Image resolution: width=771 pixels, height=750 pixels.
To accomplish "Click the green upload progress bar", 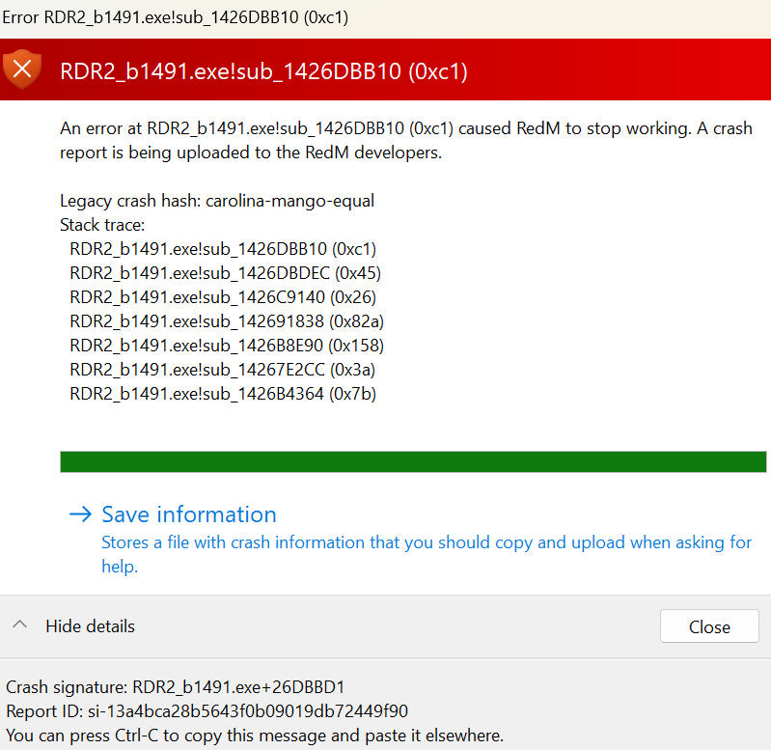I will [413, 461].
